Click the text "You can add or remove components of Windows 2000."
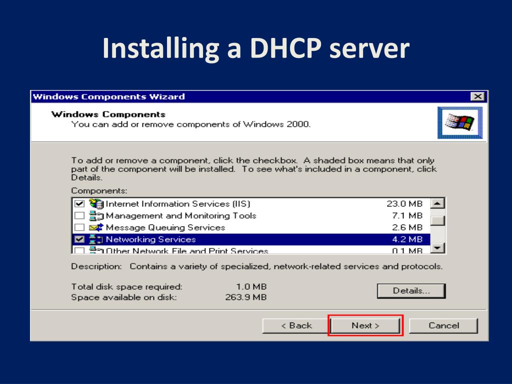 (190, 124)
